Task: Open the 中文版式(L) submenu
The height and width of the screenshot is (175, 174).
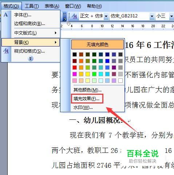Action: coord(31,33)
